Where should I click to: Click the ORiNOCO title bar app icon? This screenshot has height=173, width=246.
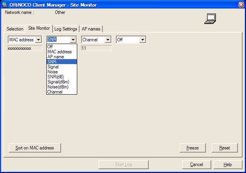point(5,5)
